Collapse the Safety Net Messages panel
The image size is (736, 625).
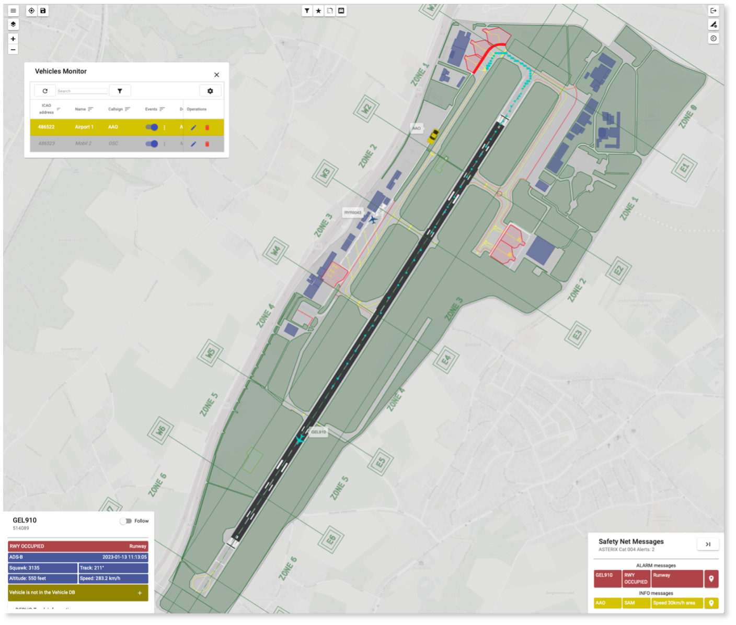708,545
